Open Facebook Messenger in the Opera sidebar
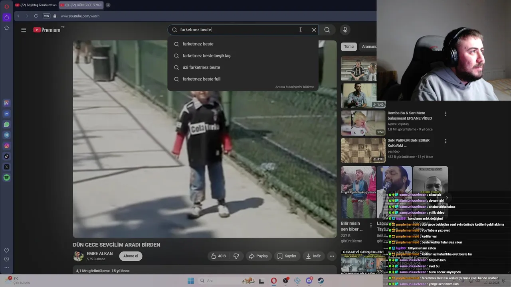Image resolution: width=511 pixels, height=287 pixels. coord(6,114)
